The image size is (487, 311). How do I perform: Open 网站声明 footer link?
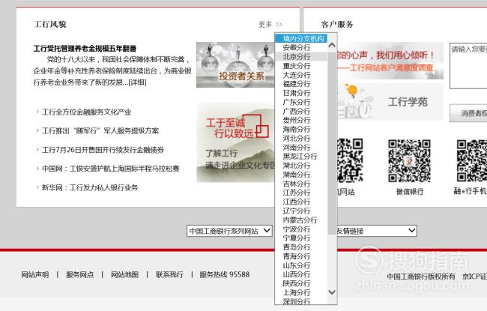pyautogui.click(x=35, y=274)
